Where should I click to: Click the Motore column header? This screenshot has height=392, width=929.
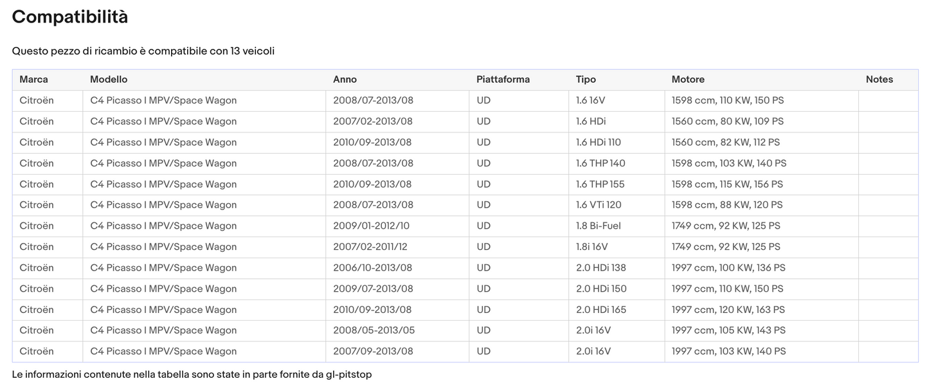(x=688, y=80)
